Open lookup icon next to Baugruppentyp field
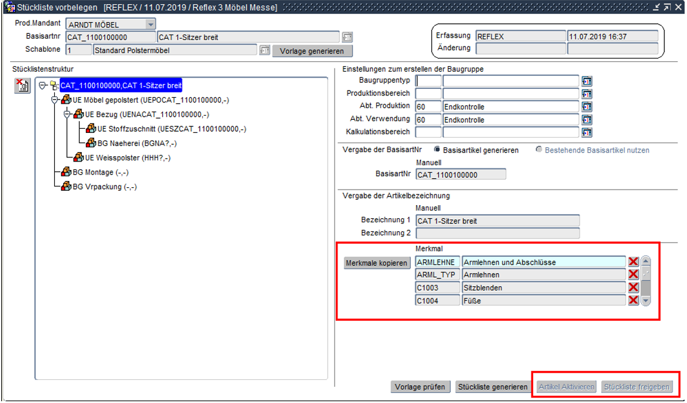 [x=587, y=81]
